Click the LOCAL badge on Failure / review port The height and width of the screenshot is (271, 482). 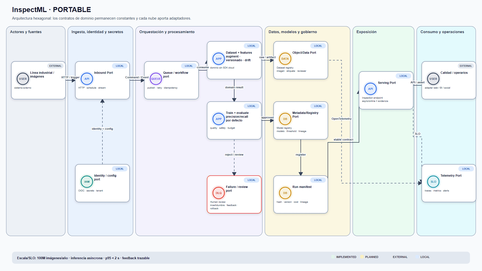click(x=252, y=180)
